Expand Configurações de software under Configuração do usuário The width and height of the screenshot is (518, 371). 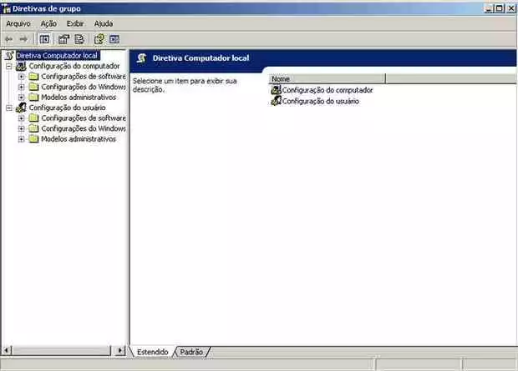[22, 118]
